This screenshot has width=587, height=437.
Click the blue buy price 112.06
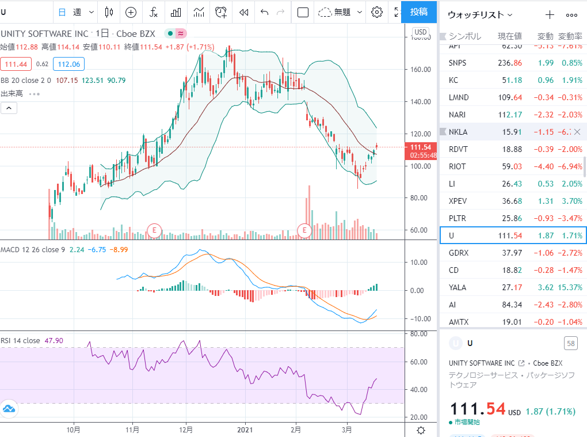click(69, 64)
